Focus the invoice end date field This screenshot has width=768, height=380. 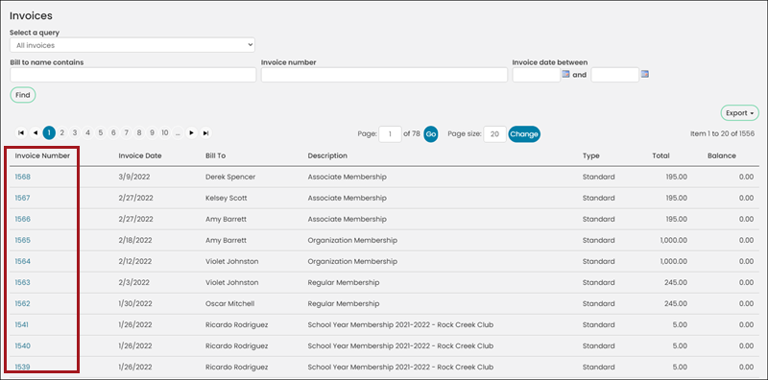(615, 75)
